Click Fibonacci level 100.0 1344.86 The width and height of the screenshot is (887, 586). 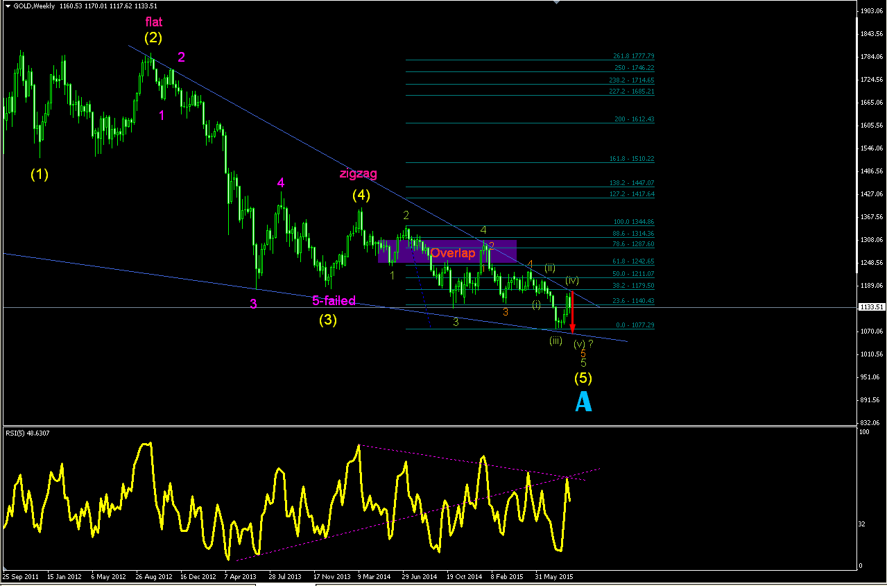click(634, 222)
